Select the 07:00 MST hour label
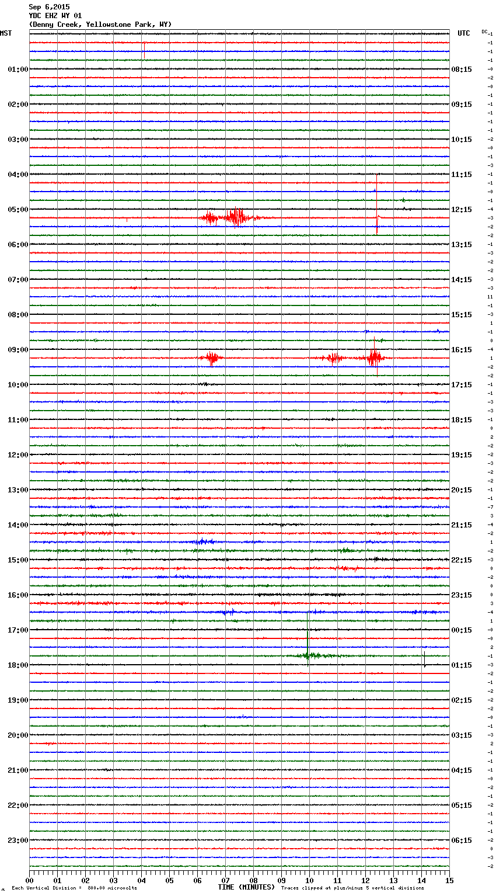 (x=18, y=280)
